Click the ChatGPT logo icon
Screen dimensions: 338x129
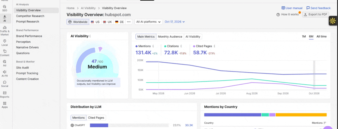tap(72, 125)
